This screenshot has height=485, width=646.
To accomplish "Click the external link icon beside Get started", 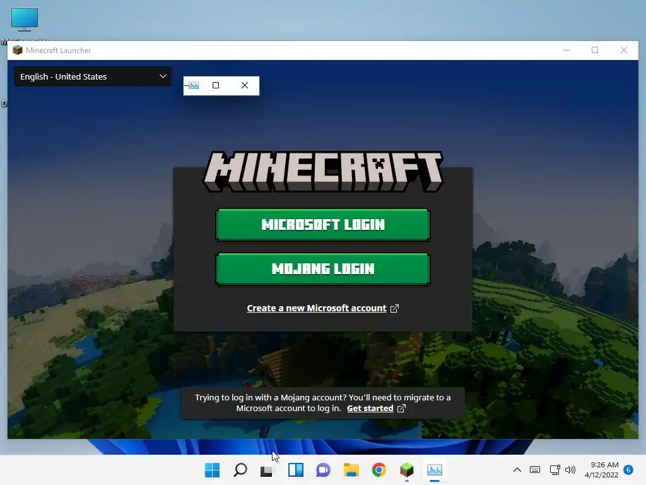I will tap(401, 409).
